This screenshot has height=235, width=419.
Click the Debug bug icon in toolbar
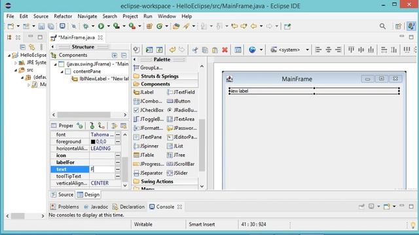coord(86,26)
